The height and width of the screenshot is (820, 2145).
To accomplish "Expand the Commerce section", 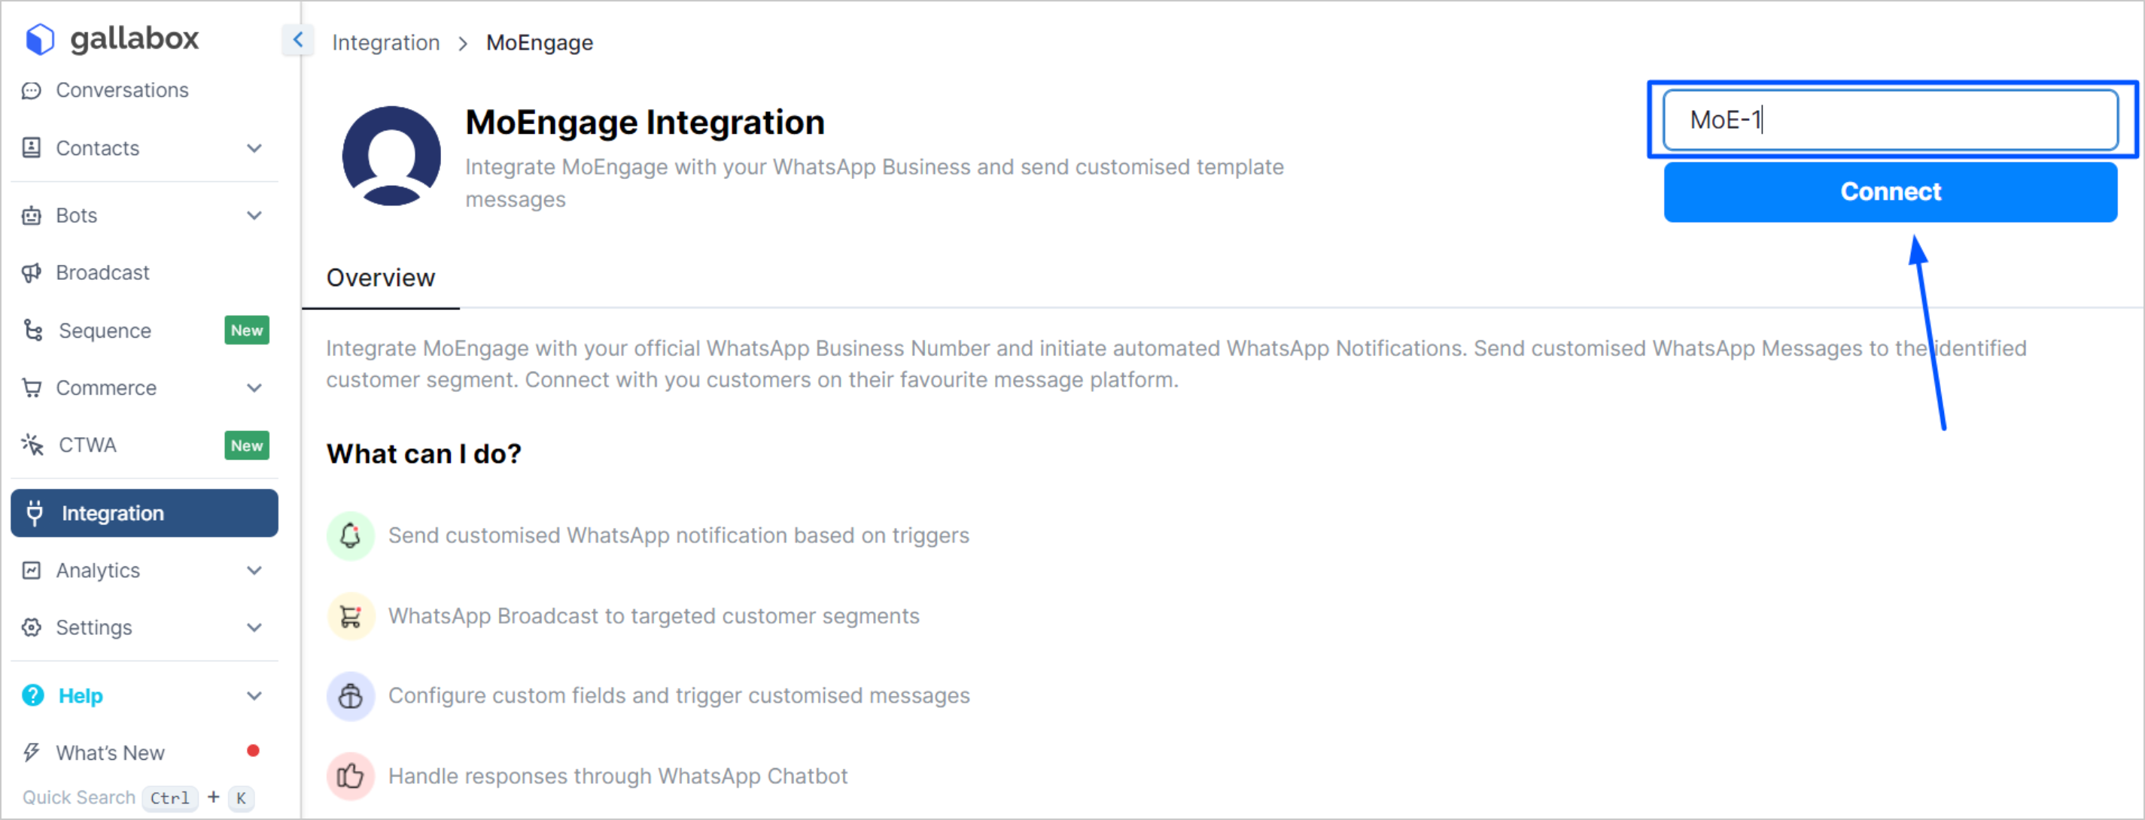I will (254, 387).
